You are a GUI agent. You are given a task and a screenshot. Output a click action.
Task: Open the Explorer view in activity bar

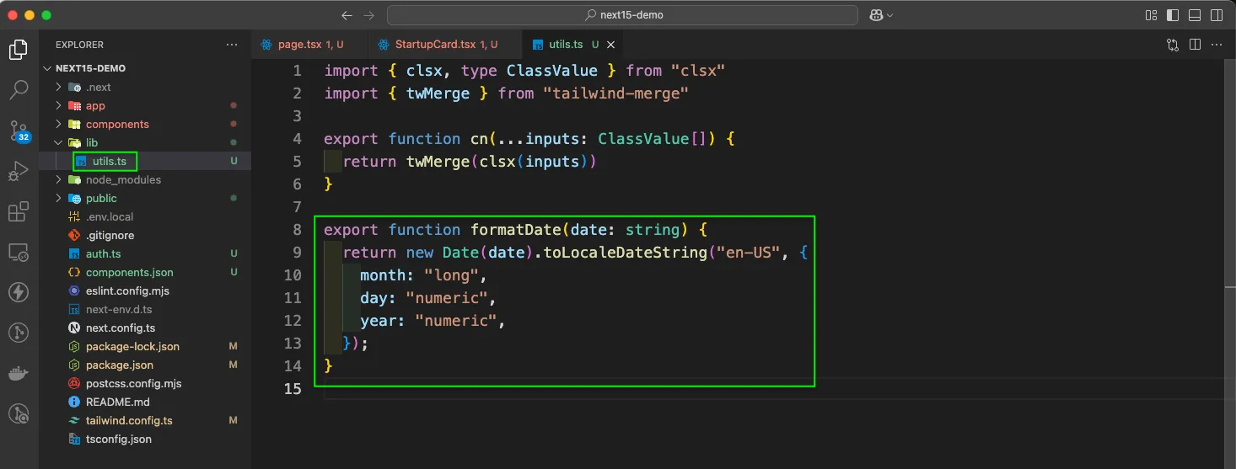[19, 51]
